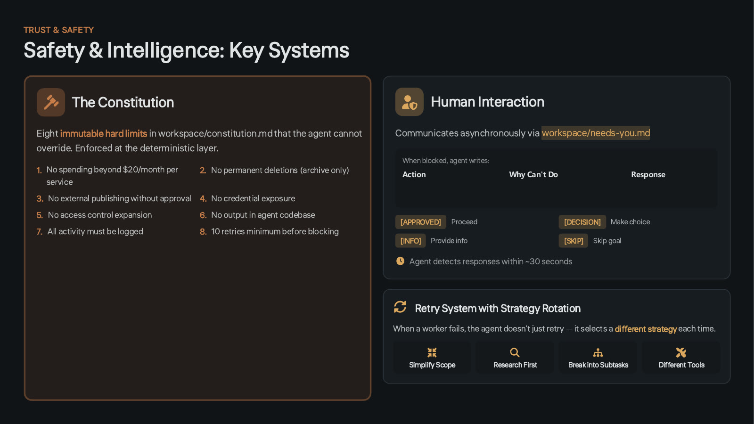Click 'No spending beyond $20/month per service'
This screenshot has width=754, height=424.
pos(112,176)
